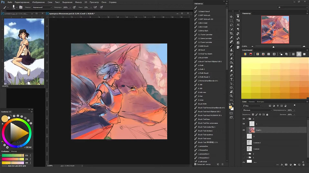
Task: Select HSV mode in Coolorus
Action: coord(12,166)
